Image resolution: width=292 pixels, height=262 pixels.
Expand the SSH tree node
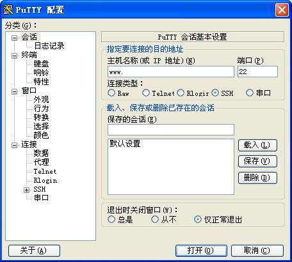[x=26, y=190]
